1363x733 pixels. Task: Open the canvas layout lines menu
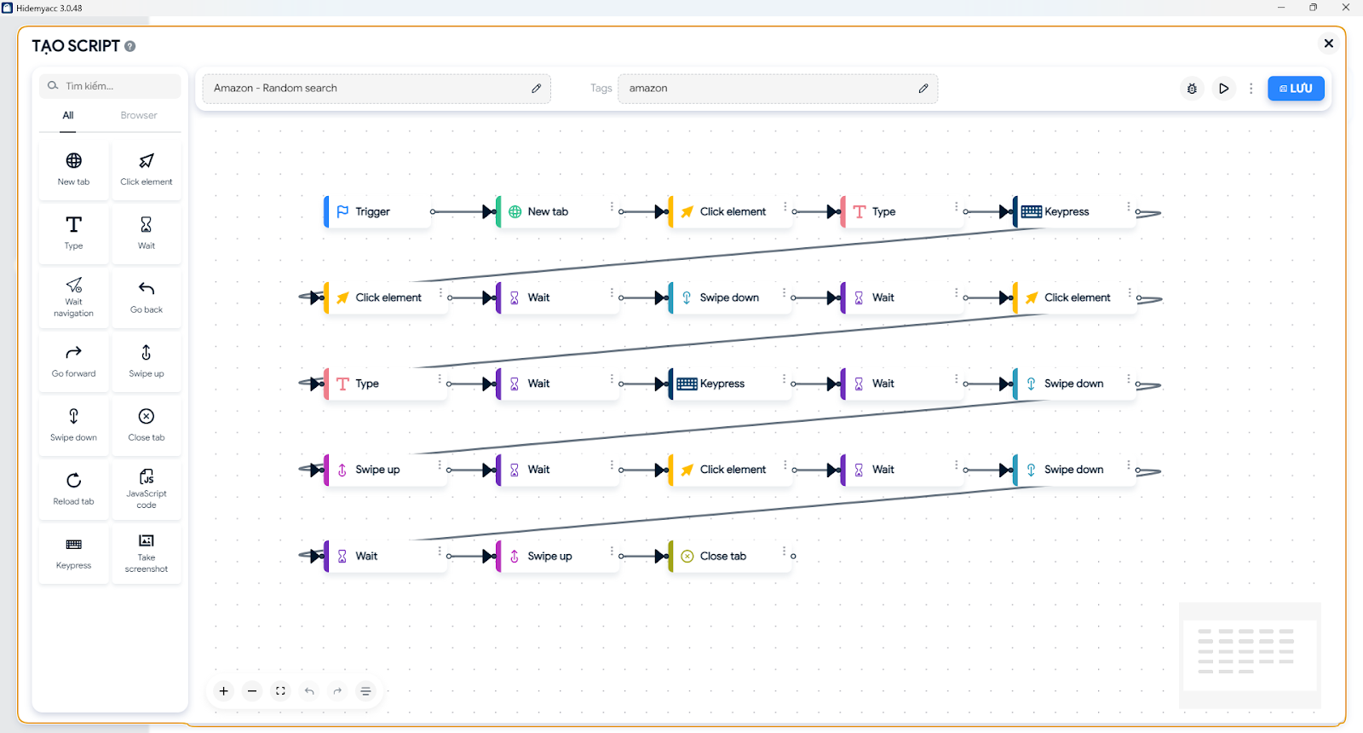tap(365, 691)
